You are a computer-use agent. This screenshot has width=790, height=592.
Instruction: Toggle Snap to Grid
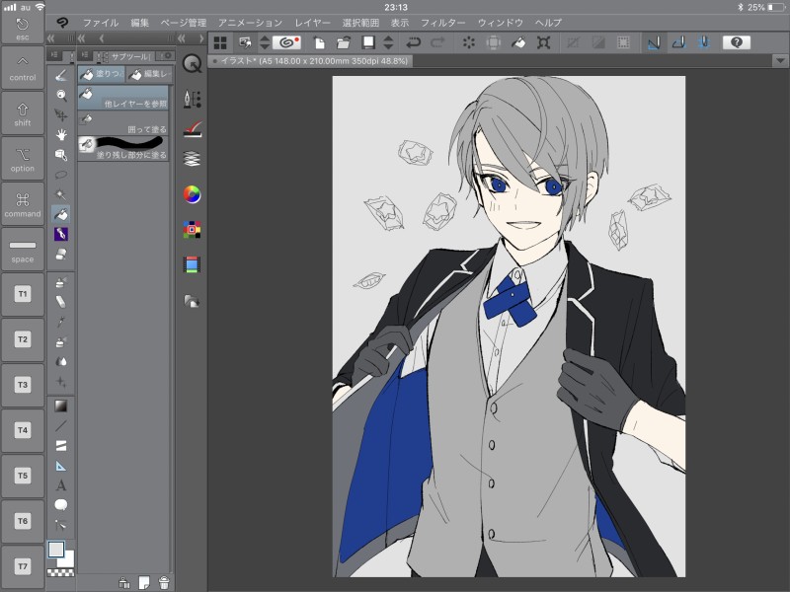point(704,42)
